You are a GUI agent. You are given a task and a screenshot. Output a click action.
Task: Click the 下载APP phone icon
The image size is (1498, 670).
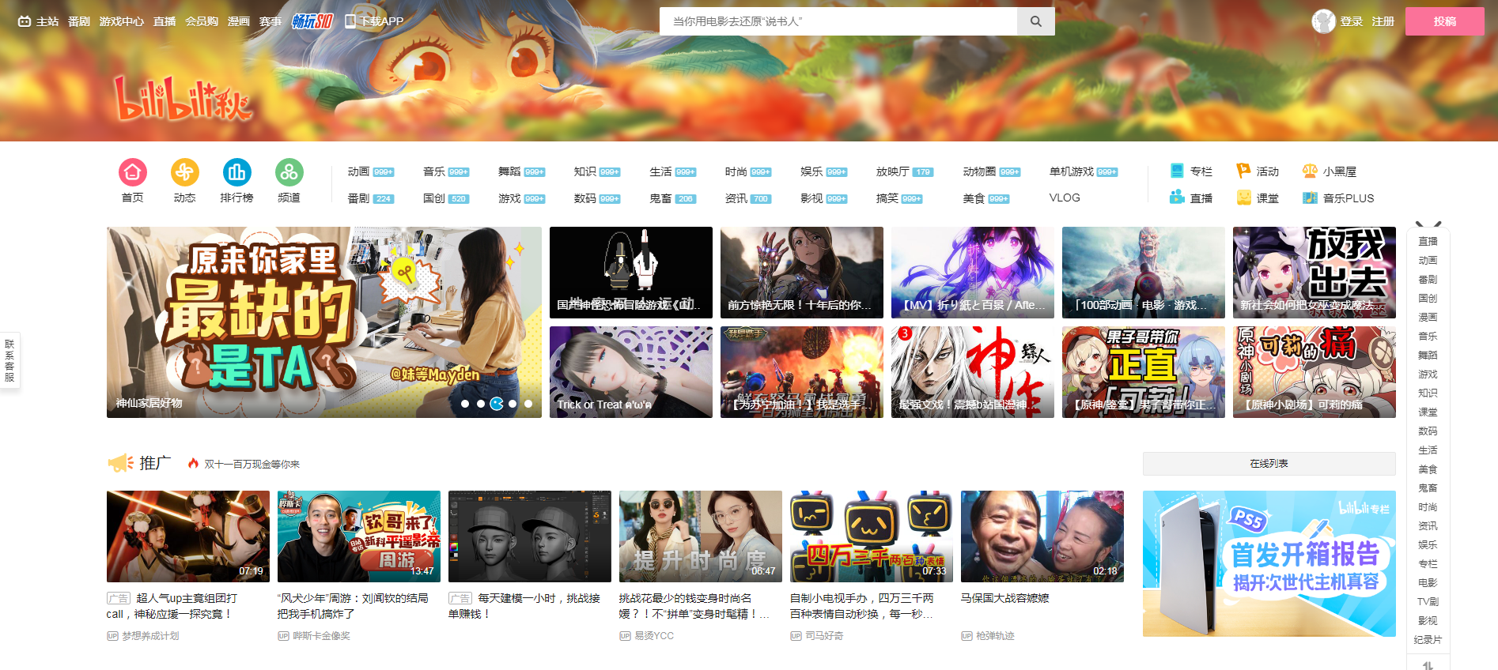350,21
